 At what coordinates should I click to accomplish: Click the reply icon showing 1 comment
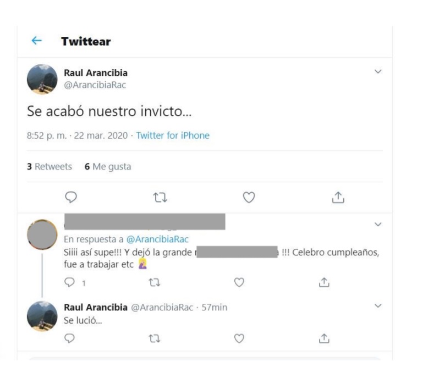coord(70,282)
